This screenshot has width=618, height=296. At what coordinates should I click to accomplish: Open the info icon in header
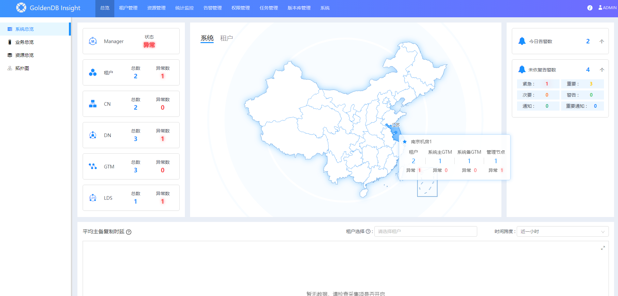pyautogui.click(x=590, y=8)
